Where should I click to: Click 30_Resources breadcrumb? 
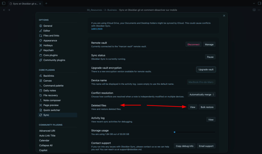[94, 10]
